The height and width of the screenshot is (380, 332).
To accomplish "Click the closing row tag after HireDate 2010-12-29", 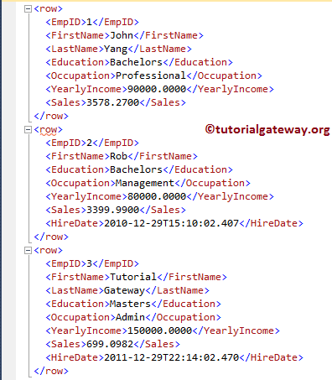I will click(51, 237).
